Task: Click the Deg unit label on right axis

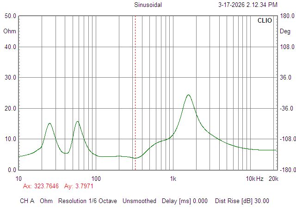Action: pos(286,31)
